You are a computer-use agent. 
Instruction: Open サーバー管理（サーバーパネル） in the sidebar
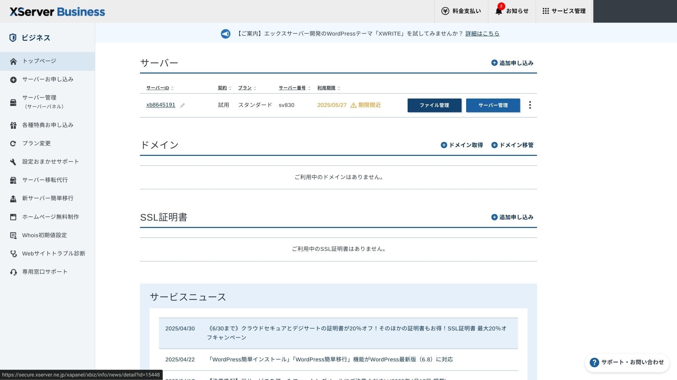pos(47,102)
